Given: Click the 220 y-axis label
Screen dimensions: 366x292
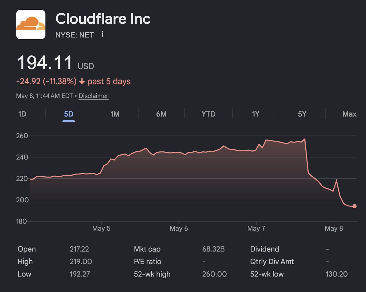Looking at the screenshot, I should (x=22, y=179).
